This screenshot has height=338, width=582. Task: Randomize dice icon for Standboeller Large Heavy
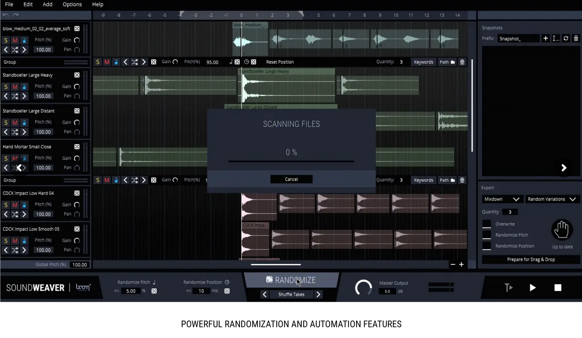(x=77, y=75)
